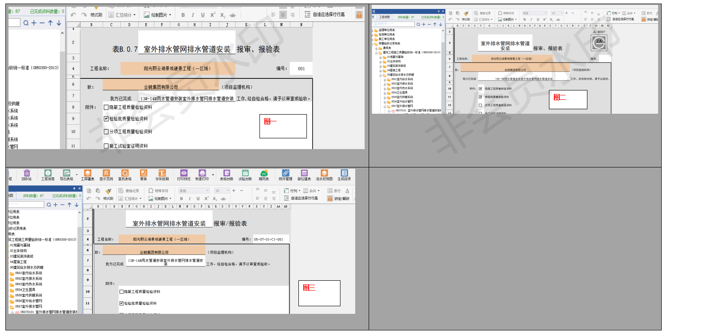710x334 pixels.
Task: Apply superscript X² in 图三 toolbar
Action: pyautogui.click(x=206, y=198)
